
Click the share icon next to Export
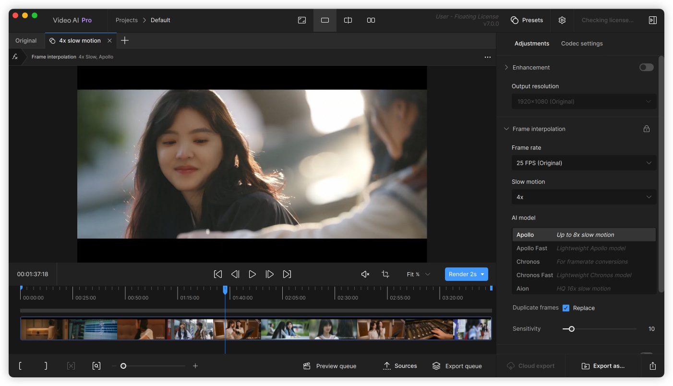[653, 366]
